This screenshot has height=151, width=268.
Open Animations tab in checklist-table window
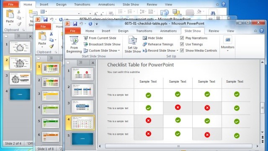[168, 31]
